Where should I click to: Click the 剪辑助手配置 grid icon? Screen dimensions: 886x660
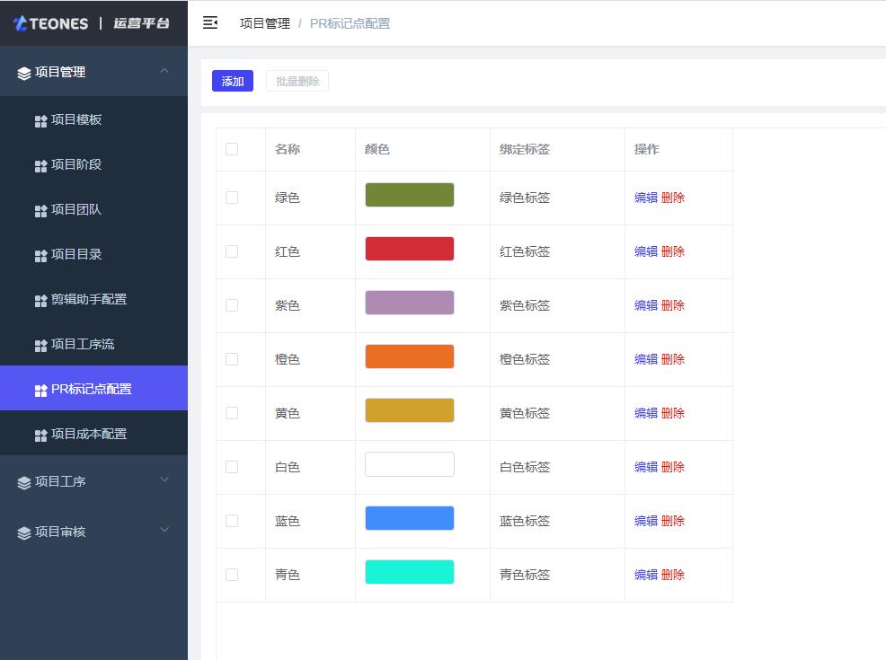point(40,300)
